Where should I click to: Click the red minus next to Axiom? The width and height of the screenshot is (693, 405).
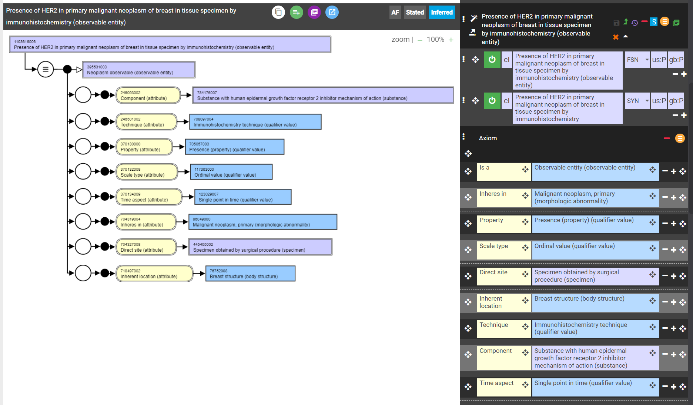pos(667,138)
